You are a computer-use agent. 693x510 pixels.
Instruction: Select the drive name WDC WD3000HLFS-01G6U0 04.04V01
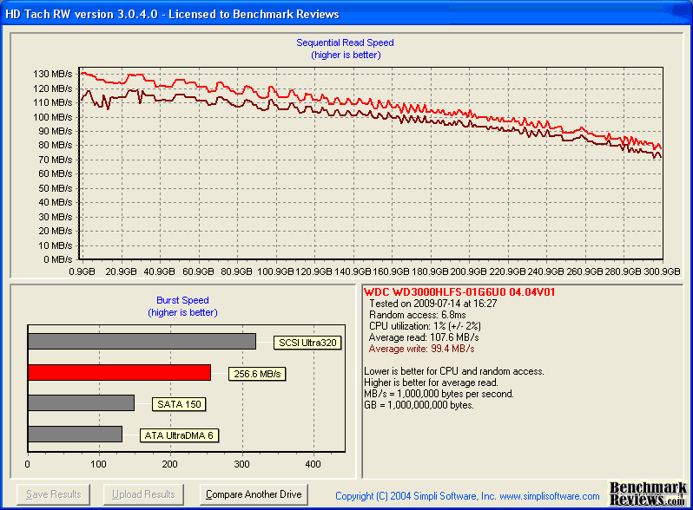pyautogui.click(x=459, y=292)
